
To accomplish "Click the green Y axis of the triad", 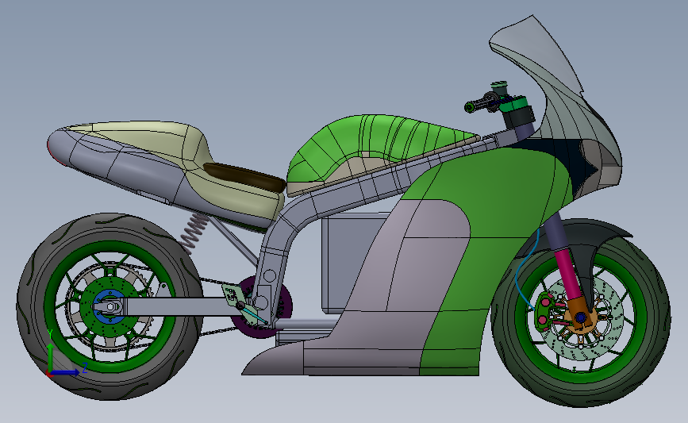I will pos(50,357).
